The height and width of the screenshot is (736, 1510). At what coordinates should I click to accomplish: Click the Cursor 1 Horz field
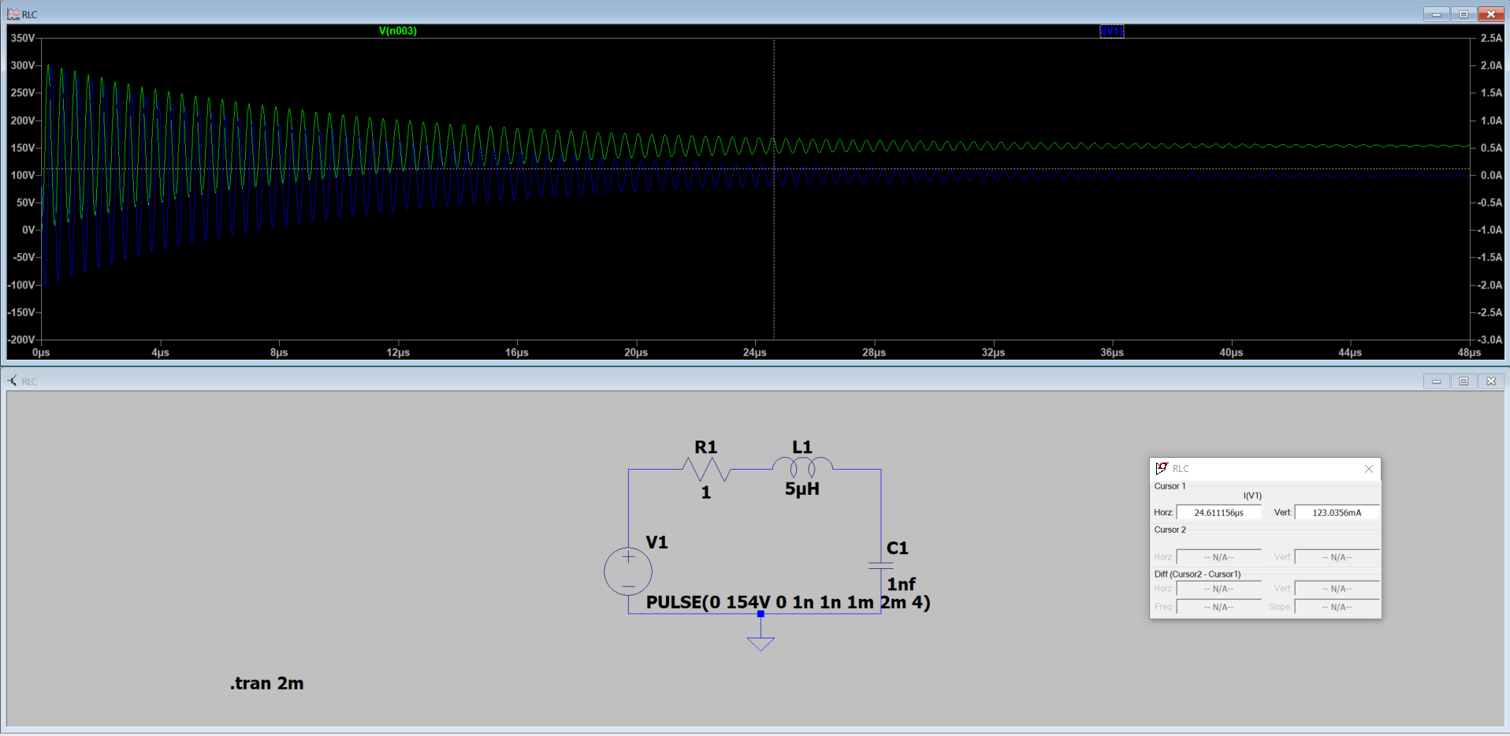(1218, 512)
